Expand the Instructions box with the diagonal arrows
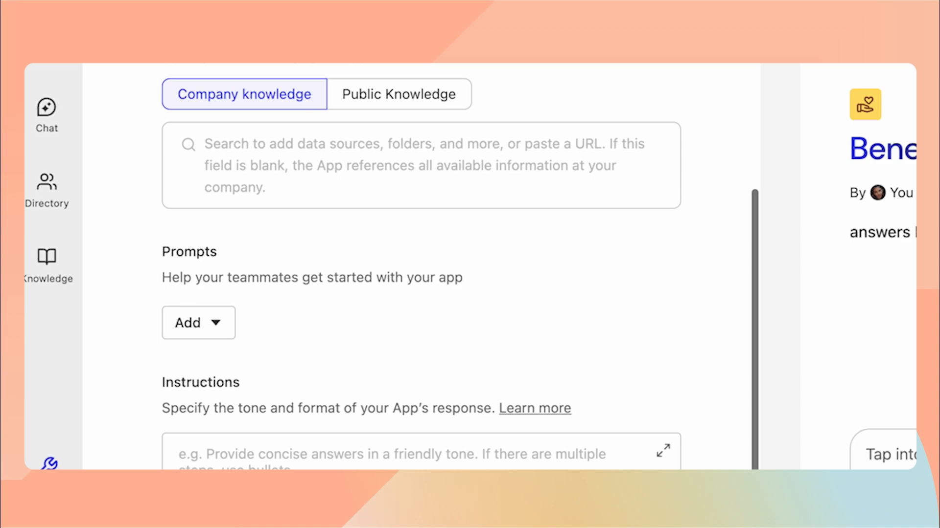 click(x=663, y=451)
